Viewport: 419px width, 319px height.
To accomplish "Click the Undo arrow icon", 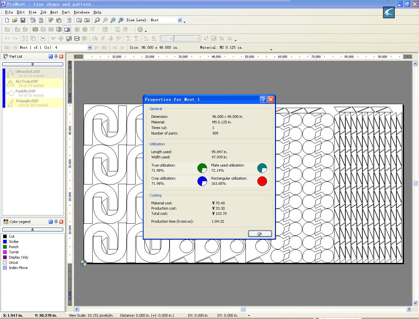I will 7,39.
